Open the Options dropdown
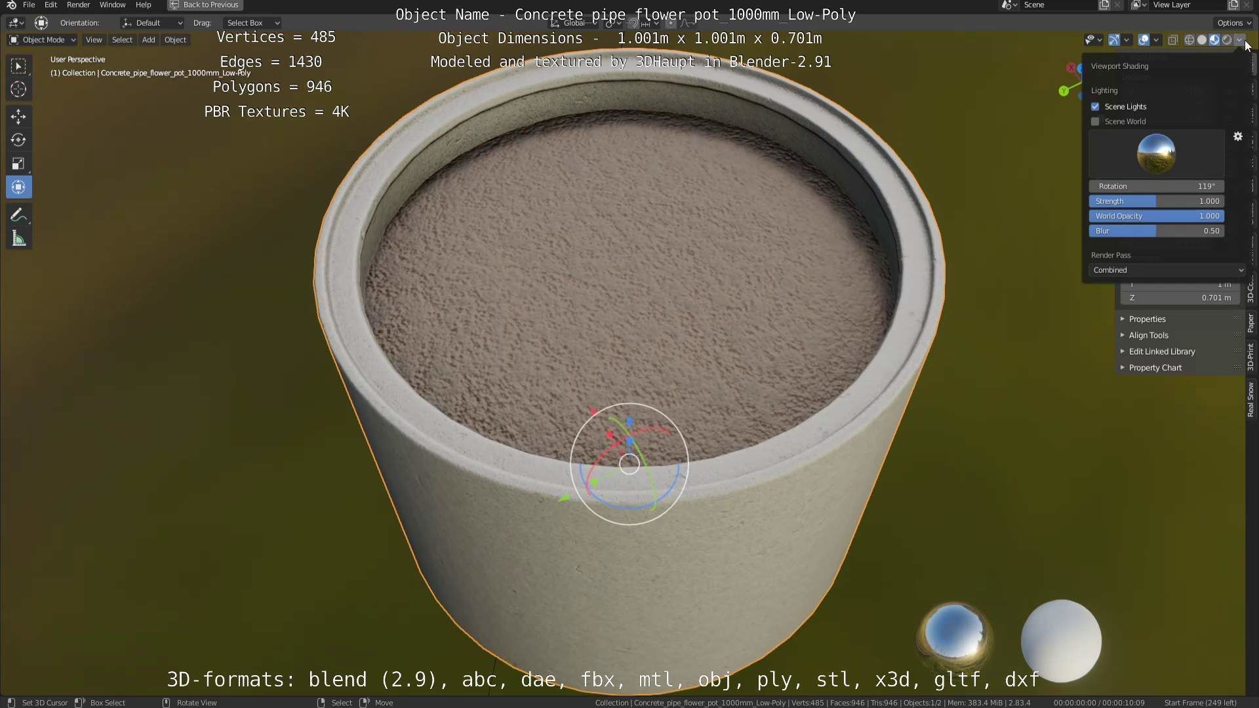This screenshot has height=708, width=1259. tap(1233, 23)
